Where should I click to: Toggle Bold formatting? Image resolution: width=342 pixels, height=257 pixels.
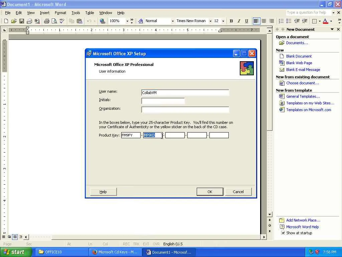(x=231, y=21)
